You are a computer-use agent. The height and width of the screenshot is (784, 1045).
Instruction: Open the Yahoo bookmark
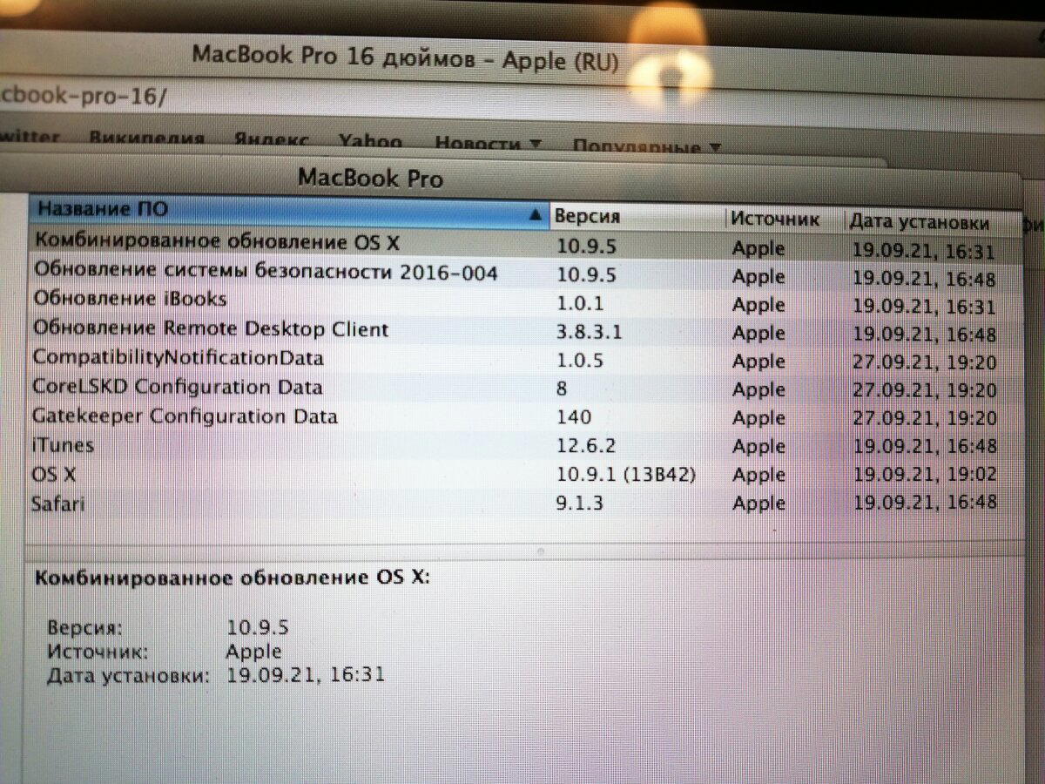click(x=370, y=141)
